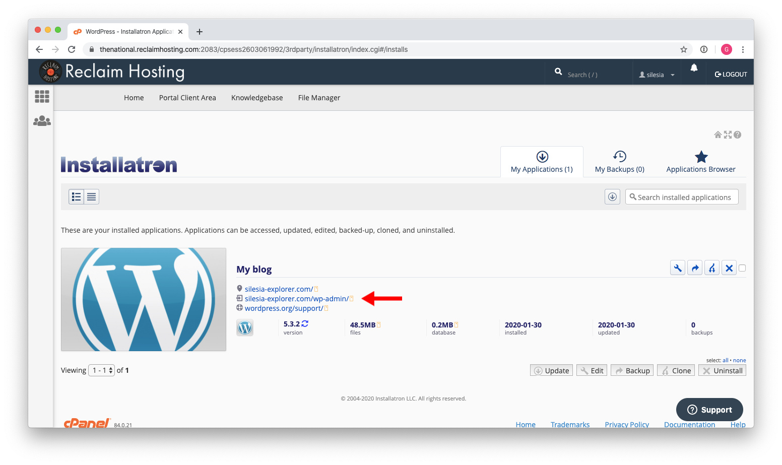
Task: Open the cPanel apps grid sidebar icon
Action: 42,96
